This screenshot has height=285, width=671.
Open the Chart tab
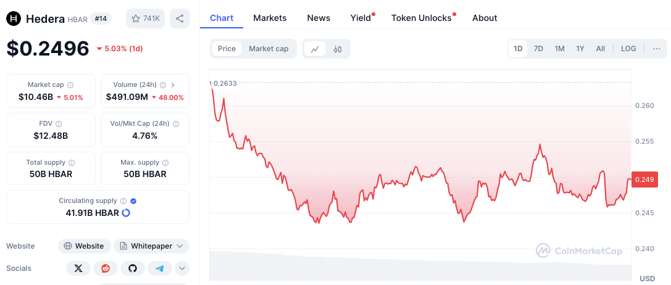[222, 18]
